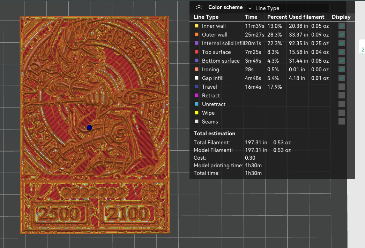Select the Gap infill label
The image size is (365, 248).
click(x=213, y=78)
